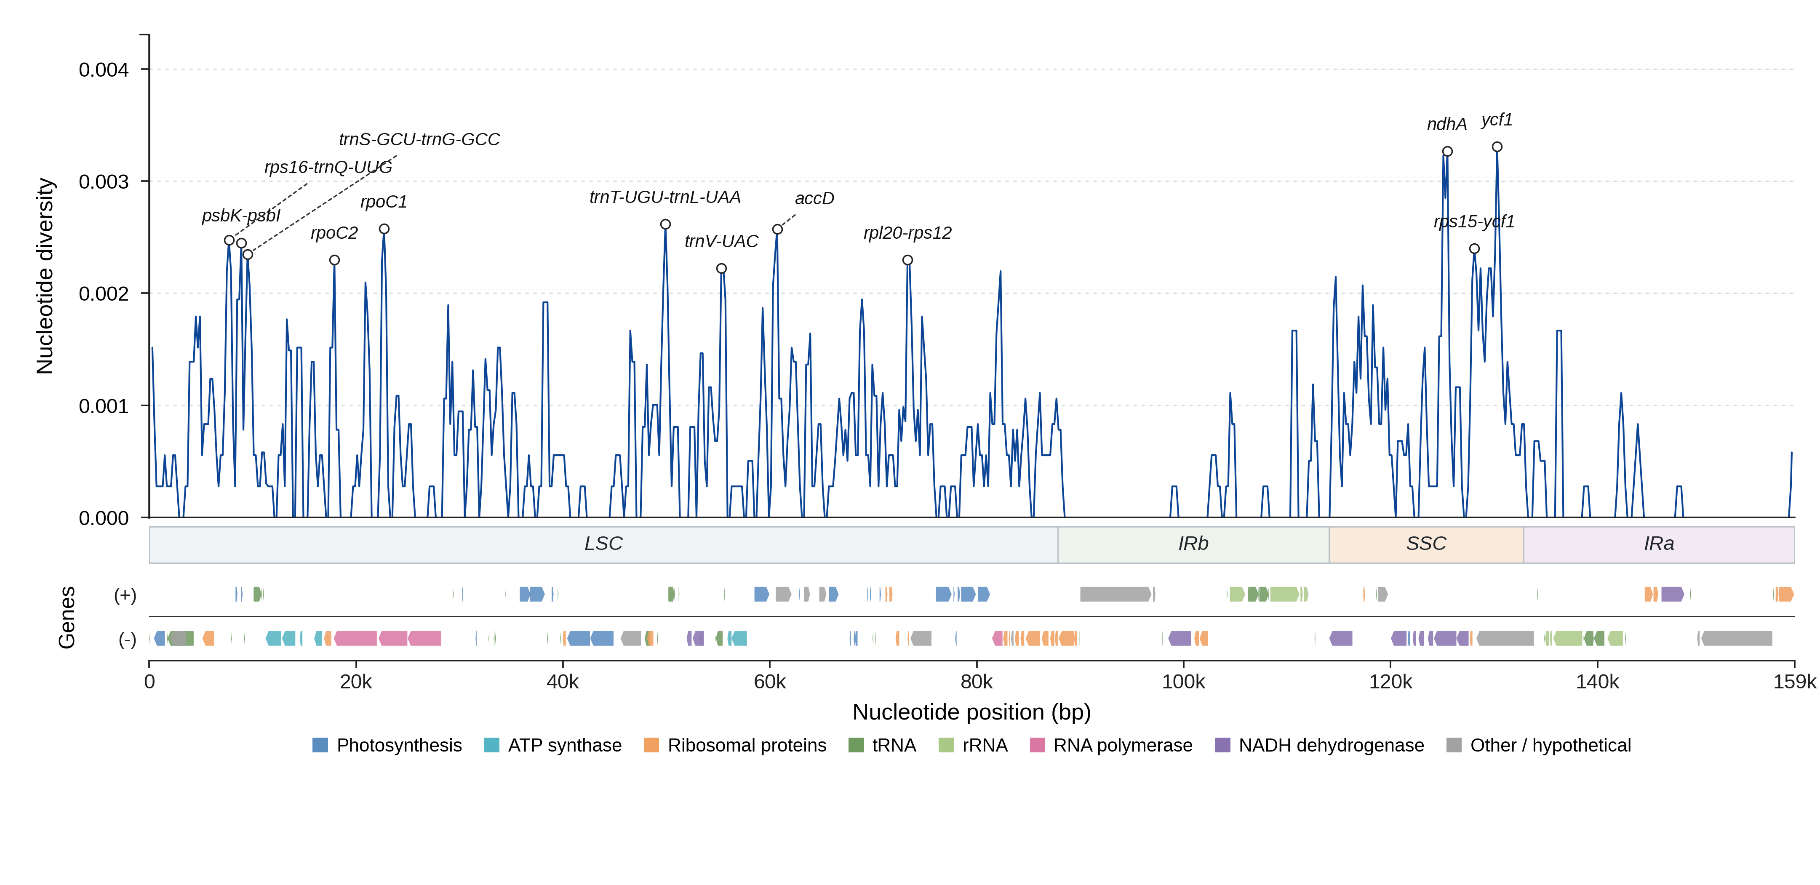Click the trnT-UGU-trnL-UAA peak marker

665,224
